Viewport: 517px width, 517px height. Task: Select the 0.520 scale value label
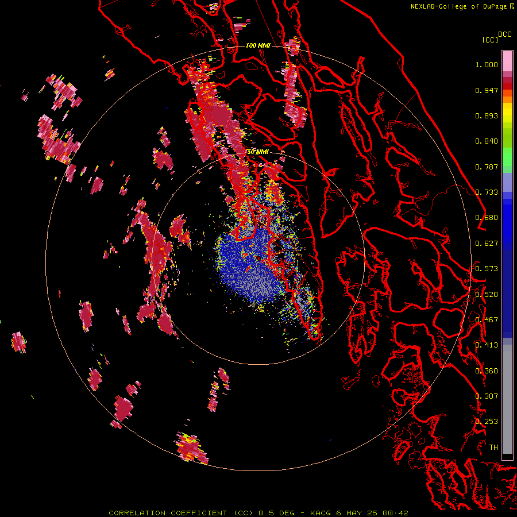point(487,295)
